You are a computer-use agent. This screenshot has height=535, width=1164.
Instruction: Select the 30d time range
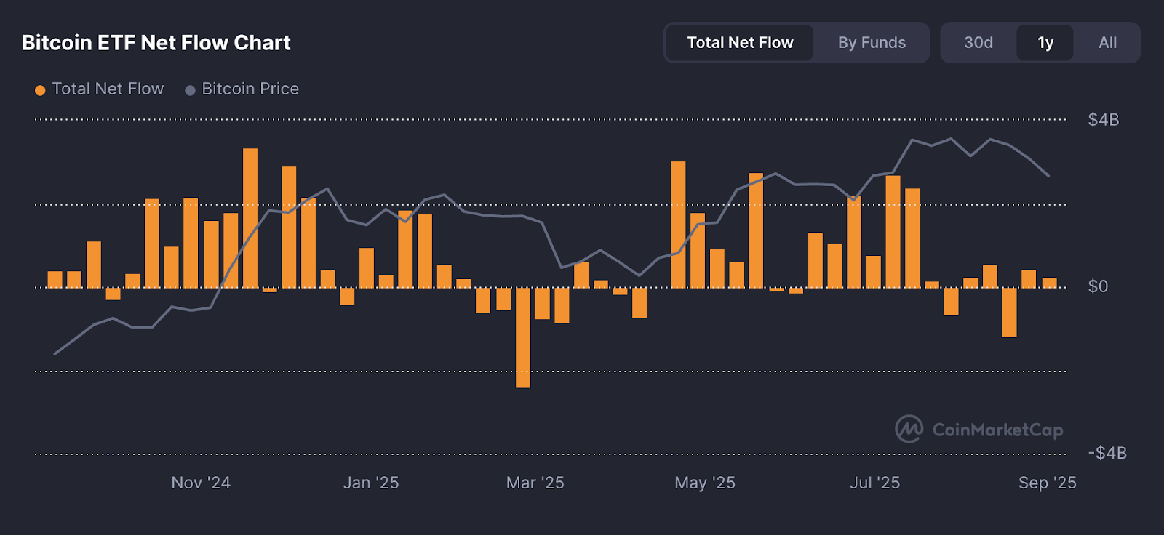978,43
